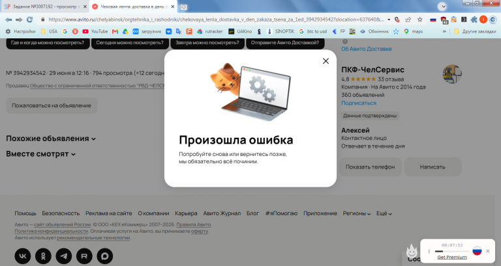The image size is (501, 266).
Task: Open the Обмінник bookmark
Action: pos(374,31)
